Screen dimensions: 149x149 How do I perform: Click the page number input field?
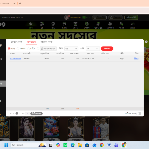coord(27,114)
